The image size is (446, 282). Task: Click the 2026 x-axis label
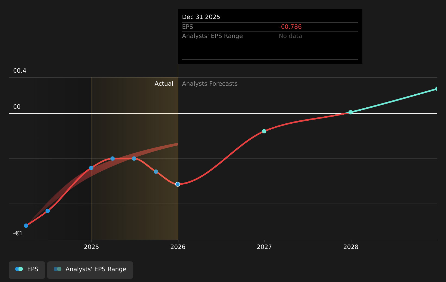tap(178, 247)
